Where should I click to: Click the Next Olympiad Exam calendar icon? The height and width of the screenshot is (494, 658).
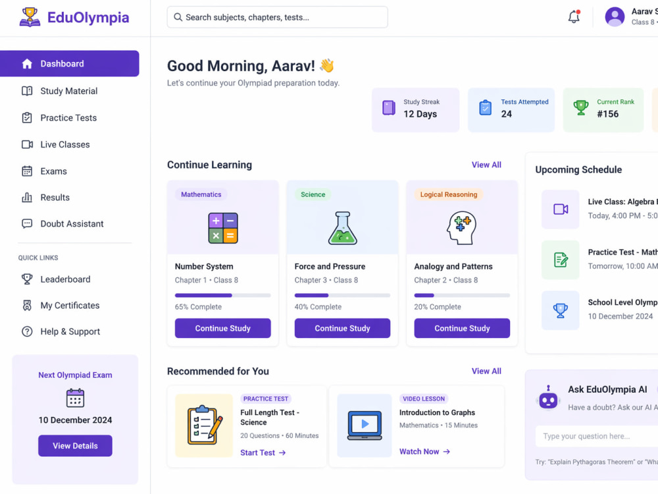pos(75,398)
